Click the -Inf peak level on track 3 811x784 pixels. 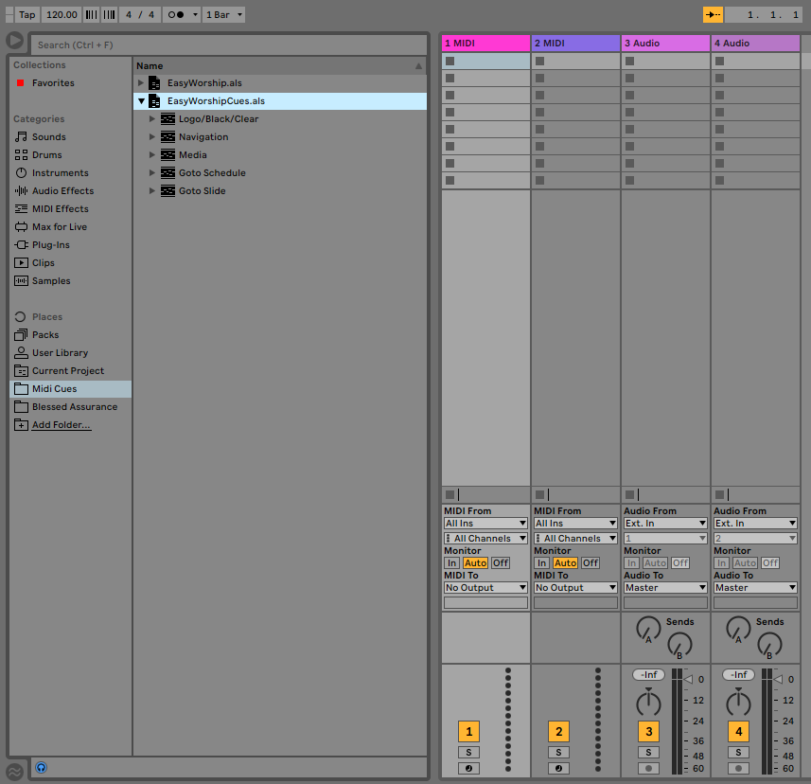tap(648, 675)
